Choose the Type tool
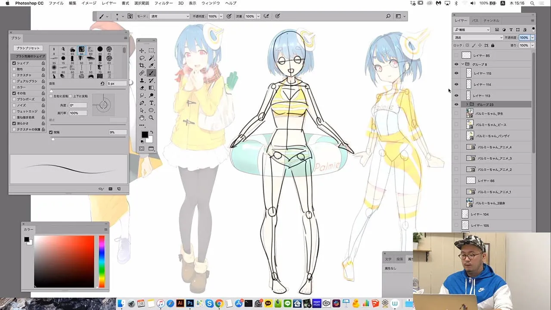551x310 pixels. point(152,103)
